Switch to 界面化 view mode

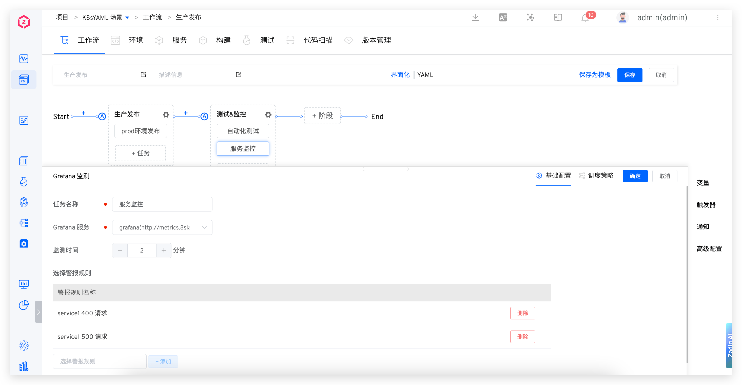[x=400, y=75]
